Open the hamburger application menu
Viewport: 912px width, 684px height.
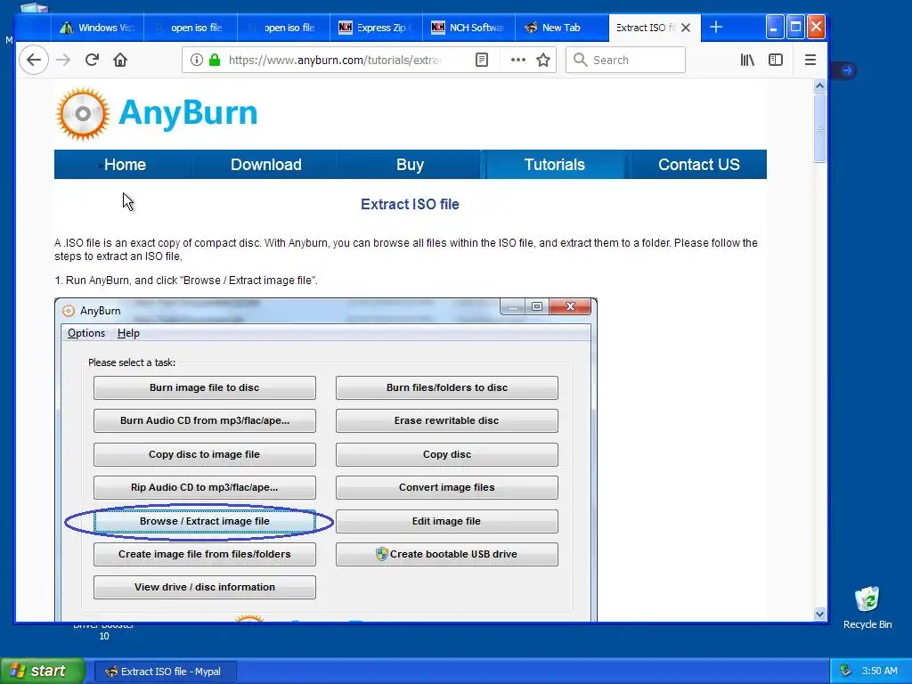[x=810, y=60]
